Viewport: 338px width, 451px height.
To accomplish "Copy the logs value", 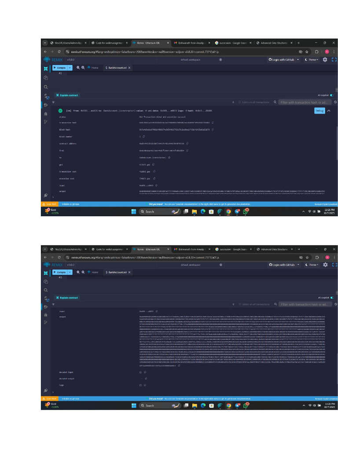I will pos(145,385).
